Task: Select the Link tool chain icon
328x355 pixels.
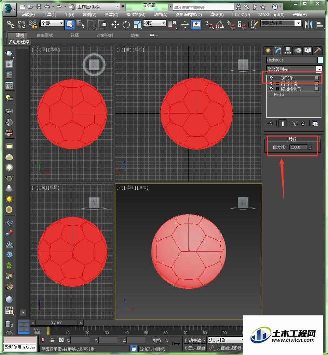Action: 11,24
